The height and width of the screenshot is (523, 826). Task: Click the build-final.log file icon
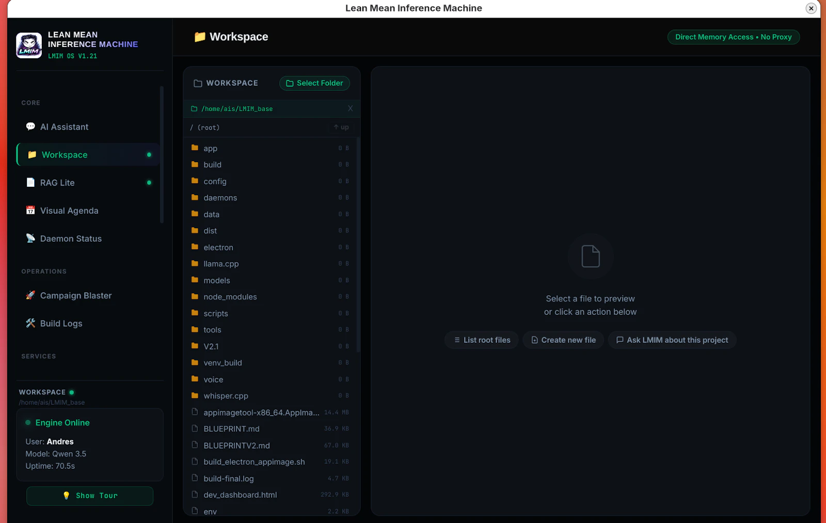(195, 478)
